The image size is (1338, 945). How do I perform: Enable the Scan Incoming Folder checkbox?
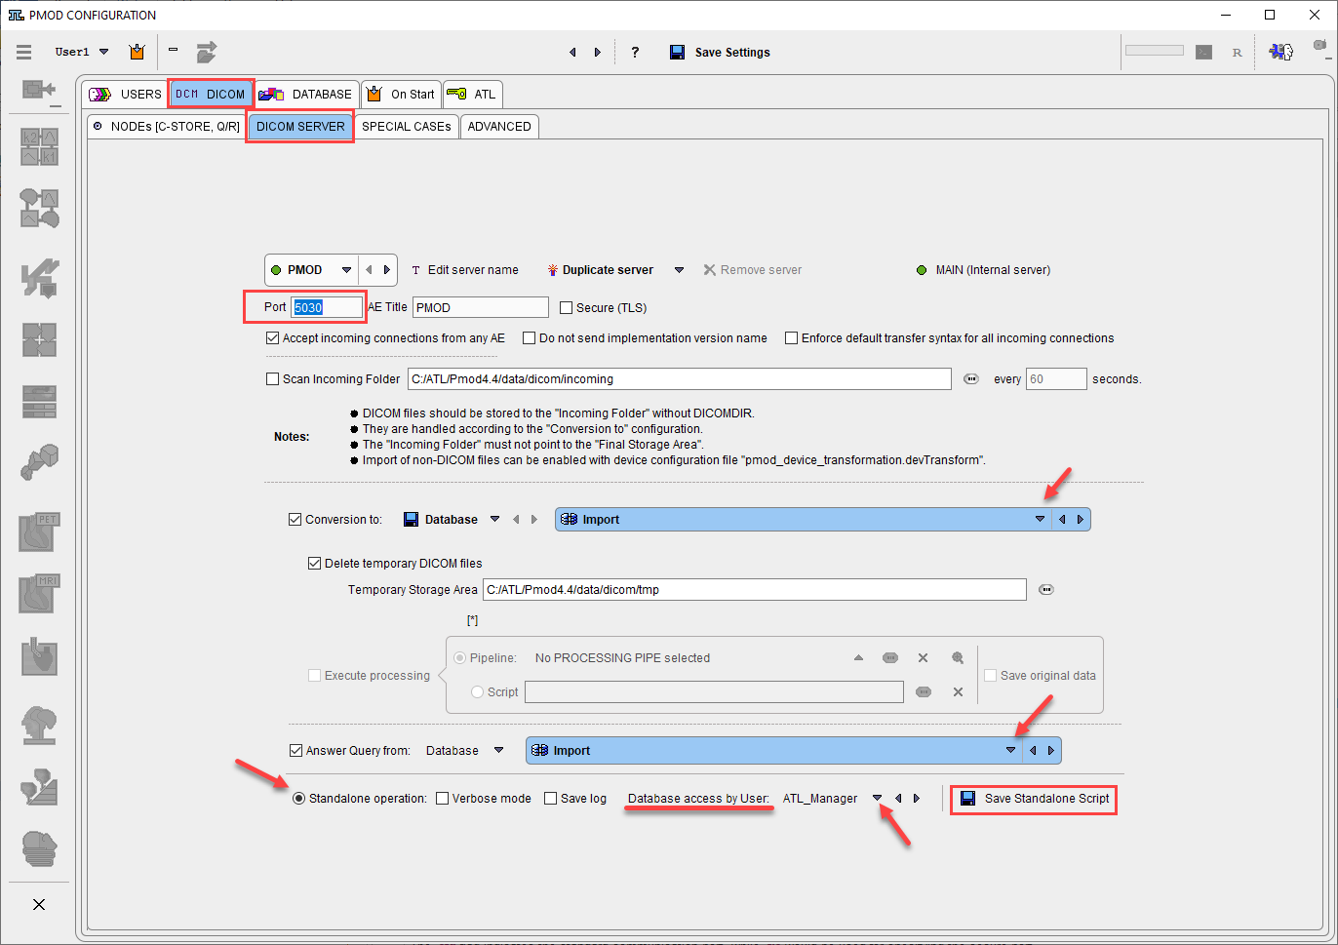273,379
